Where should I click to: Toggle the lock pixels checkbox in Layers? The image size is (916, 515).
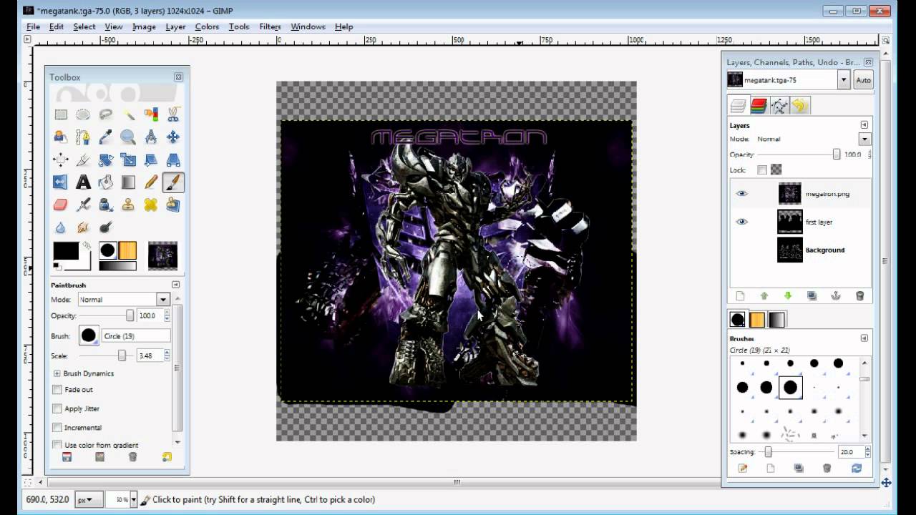pyautogui.click(x=762, y=170)
